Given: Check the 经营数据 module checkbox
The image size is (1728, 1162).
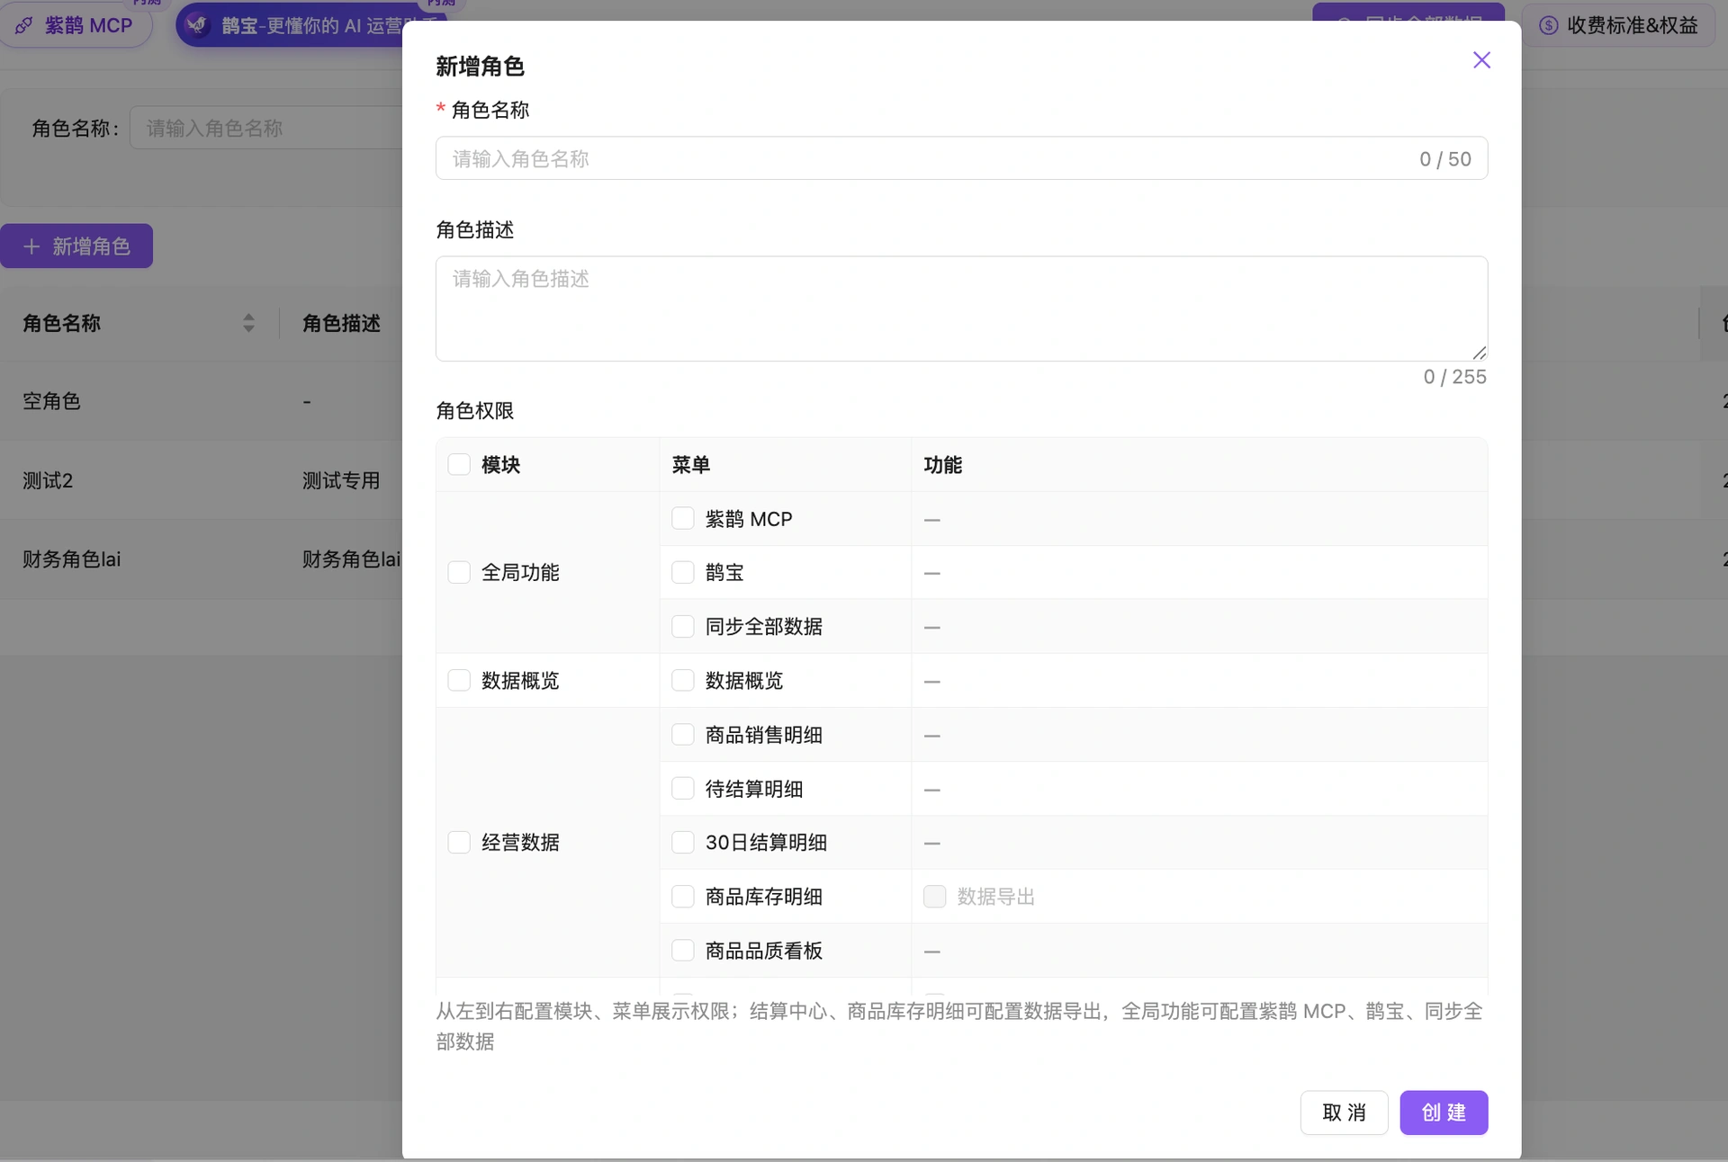Looking at the screenshot, I should [459, 842].
